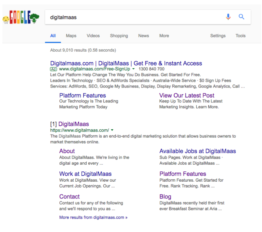
Task: Select the All results tab
Action: tap(53, 36)
